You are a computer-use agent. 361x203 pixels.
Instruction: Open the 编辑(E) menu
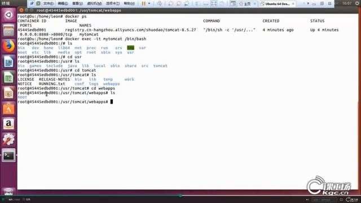pos(63,3)
